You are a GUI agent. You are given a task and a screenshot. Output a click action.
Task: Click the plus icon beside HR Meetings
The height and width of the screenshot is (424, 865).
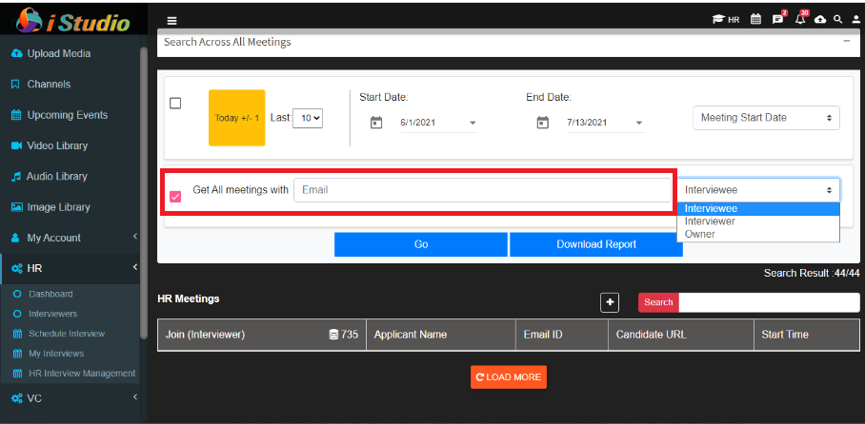tap(610, 302)
